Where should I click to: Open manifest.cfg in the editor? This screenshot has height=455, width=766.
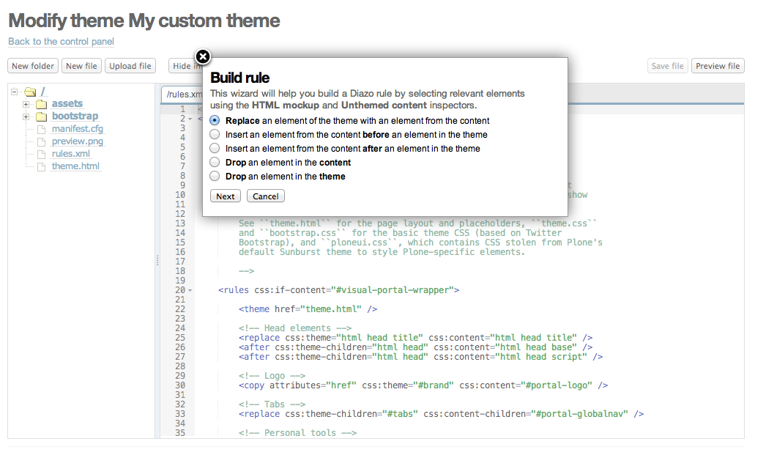point(78,128)
